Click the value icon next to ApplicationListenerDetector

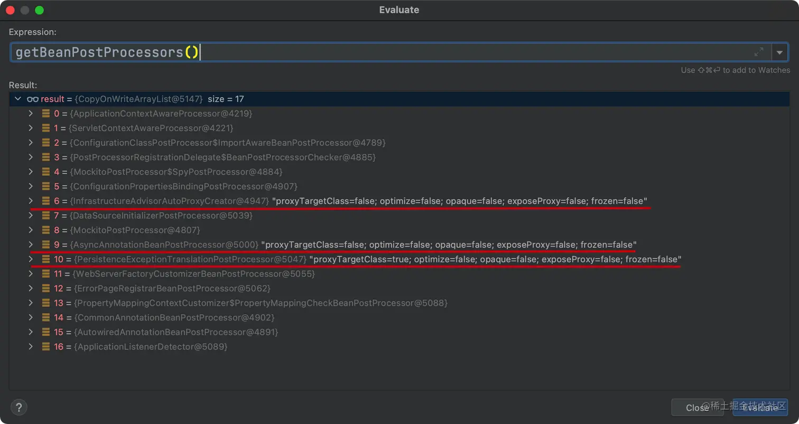(45, 346)
